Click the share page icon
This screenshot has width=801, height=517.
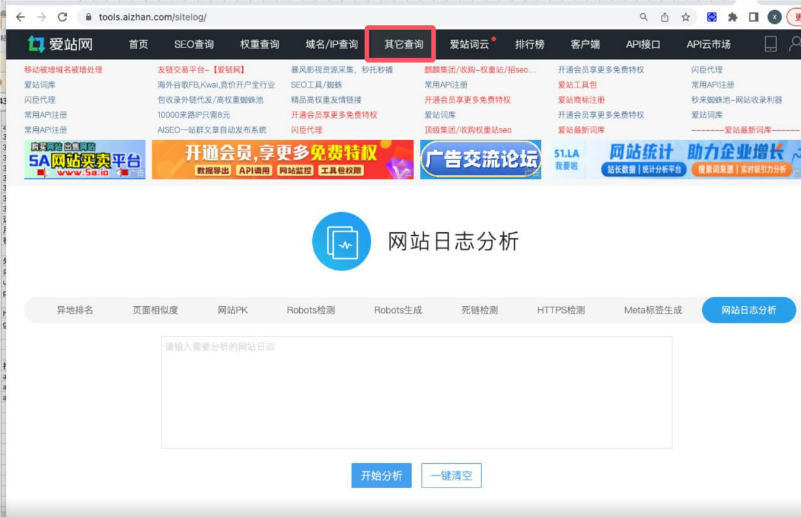click(x=665, y=17)
